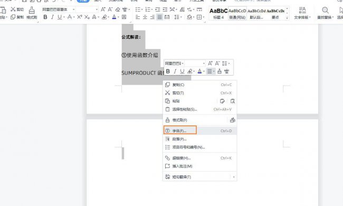The image size is (343, 206).
Task: Open the 文字排版 dropdown button
Action: coord(302,13)
